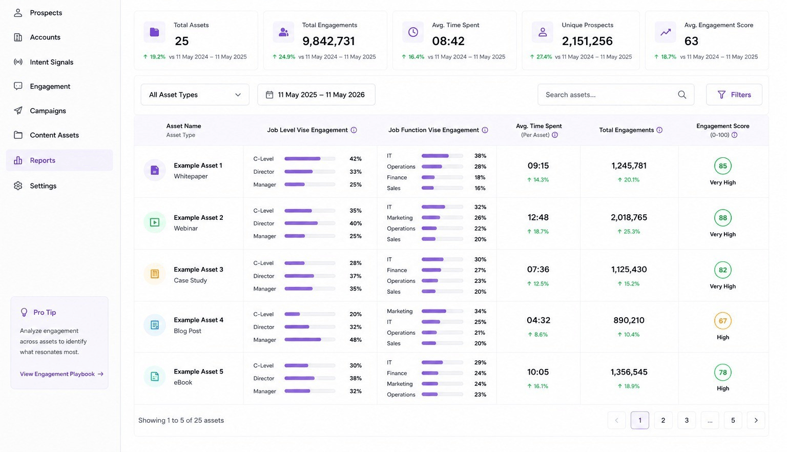This screenshot has width=787, height=452.
Task: Click avg time value 04:32
Action: click(539, 320)
